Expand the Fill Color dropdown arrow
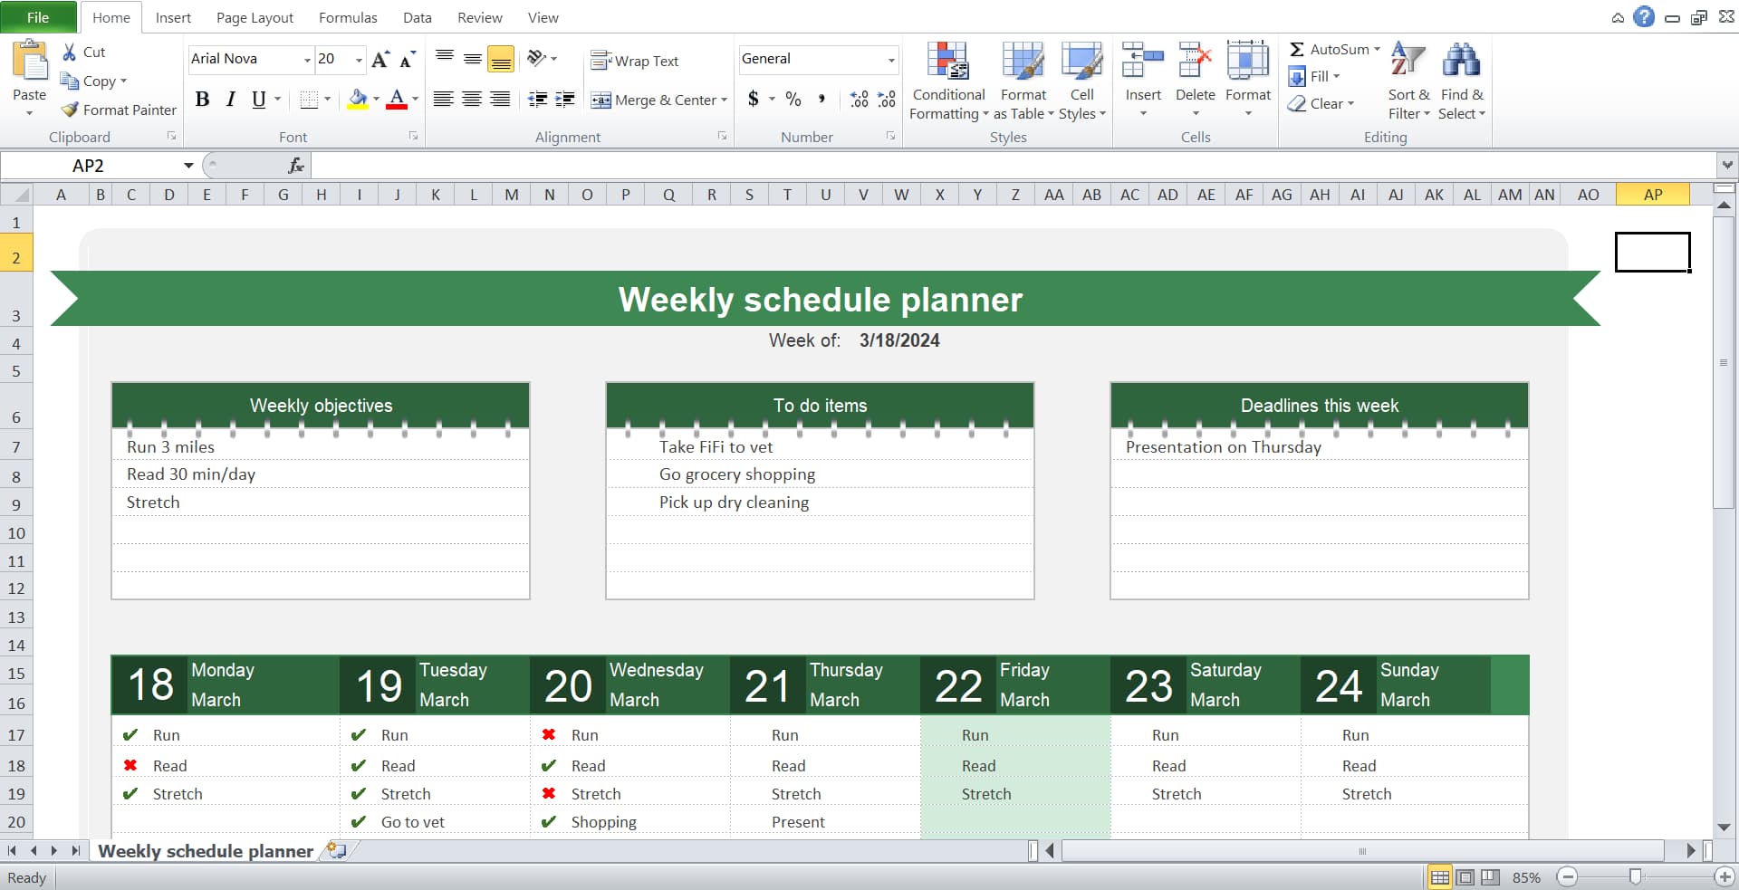 [x=374, y=100]
